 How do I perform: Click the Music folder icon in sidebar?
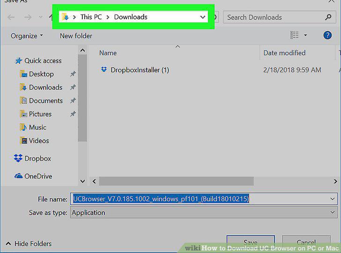click(23, 127)
